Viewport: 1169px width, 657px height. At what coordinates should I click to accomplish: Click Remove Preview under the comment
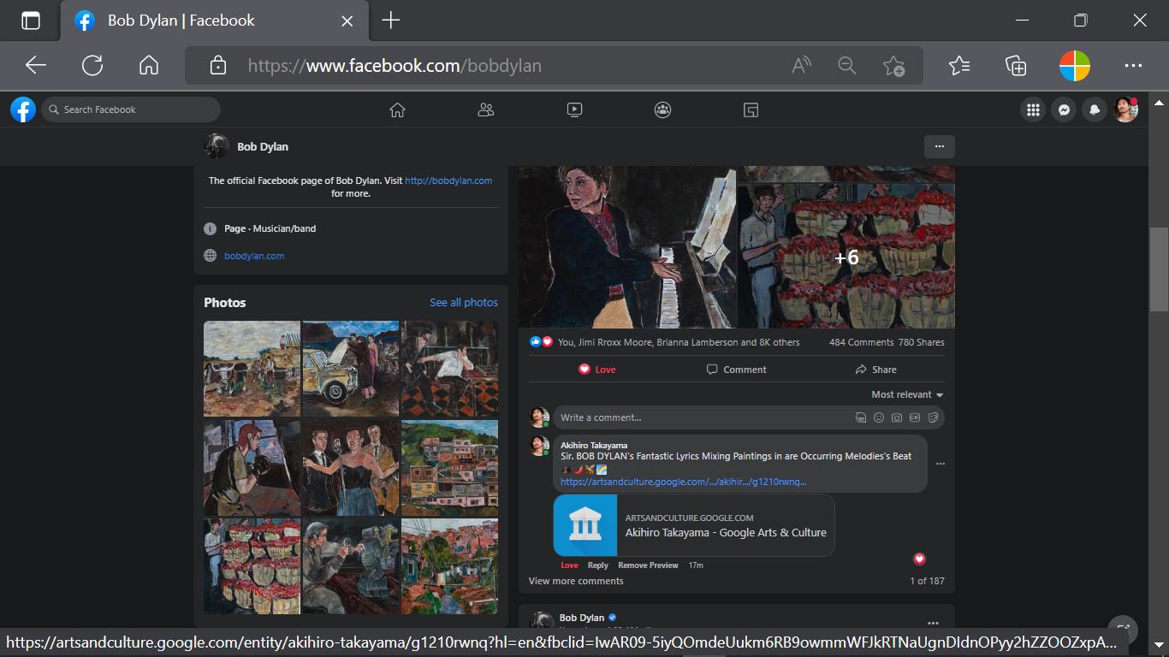[x=648, y=565]
